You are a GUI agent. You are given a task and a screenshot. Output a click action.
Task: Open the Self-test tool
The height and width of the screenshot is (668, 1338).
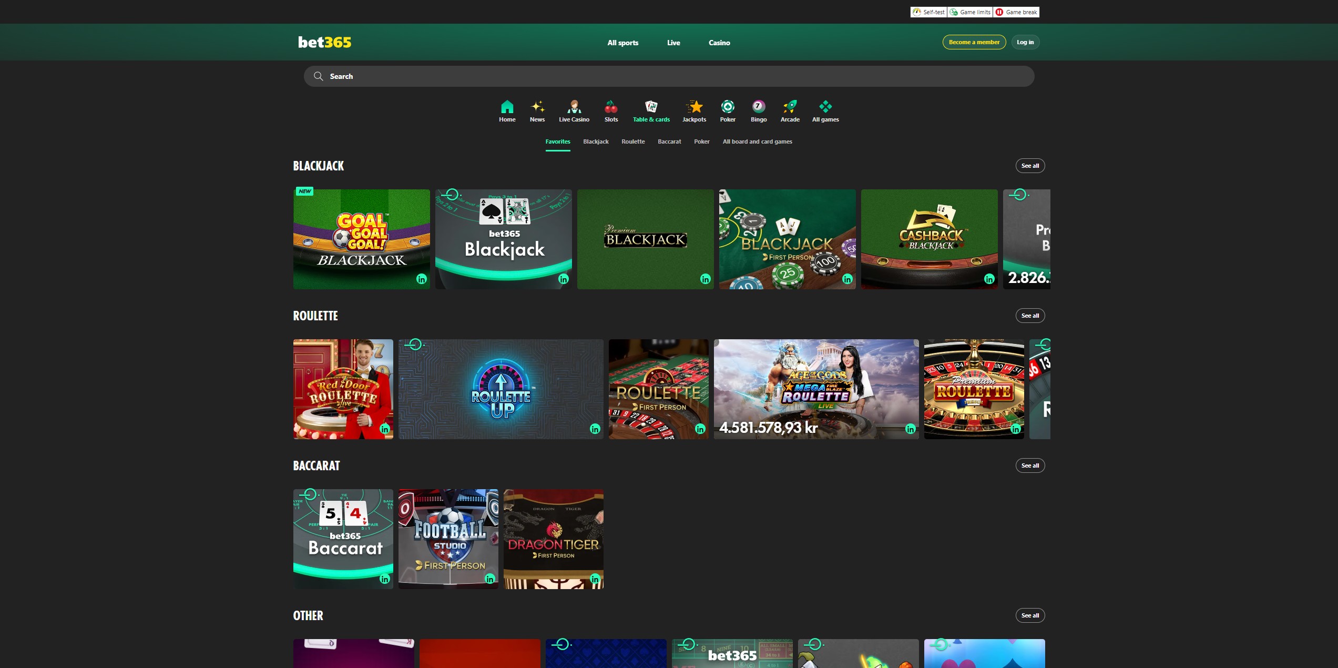pos(928,12)
